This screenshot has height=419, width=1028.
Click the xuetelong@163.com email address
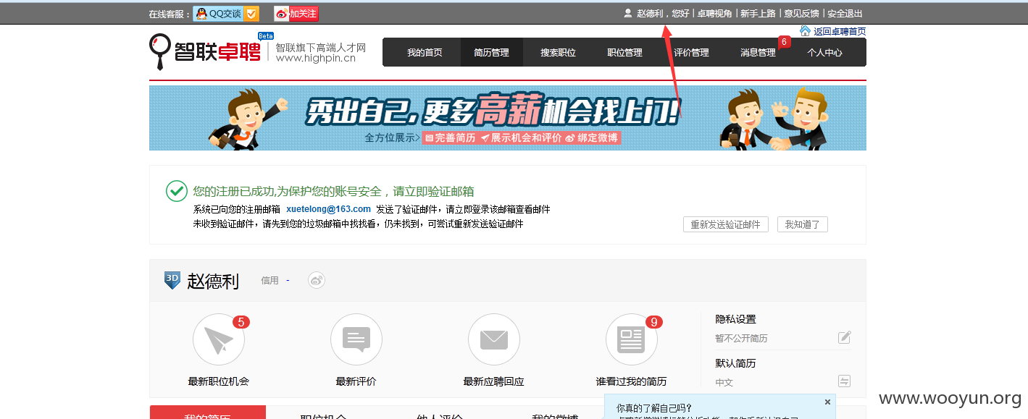[328, 209]
